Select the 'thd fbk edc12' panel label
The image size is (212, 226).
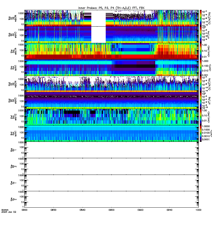click(x=13, y=117)
